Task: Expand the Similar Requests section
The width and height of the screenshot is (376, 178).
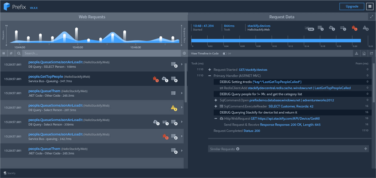Action: [365, 149]
